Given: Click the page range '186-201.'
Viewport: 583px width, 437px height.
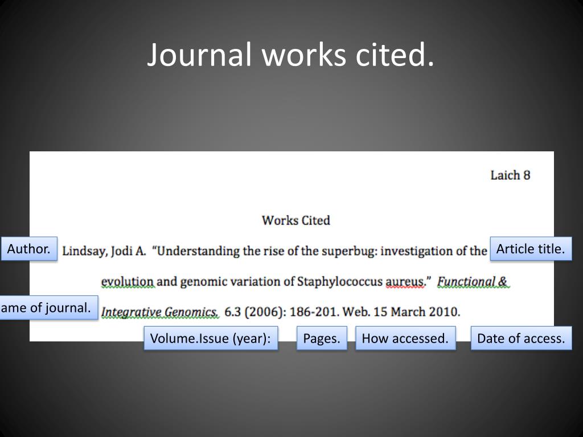Looking at the screenshot, I should click(x=314, y=312).
